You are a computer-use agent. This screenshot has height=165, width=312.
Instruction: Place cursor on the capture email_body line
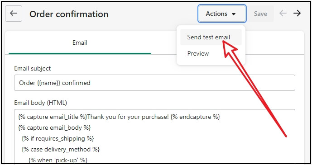[54, 127]
